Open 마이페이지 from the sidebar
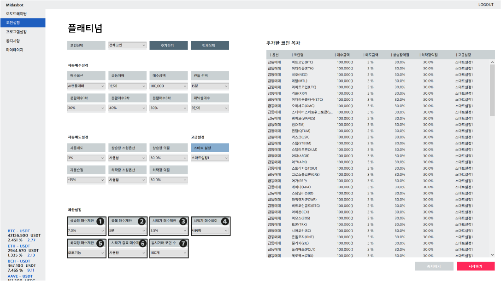The image size is (501, 281). [x=14, y=50]
